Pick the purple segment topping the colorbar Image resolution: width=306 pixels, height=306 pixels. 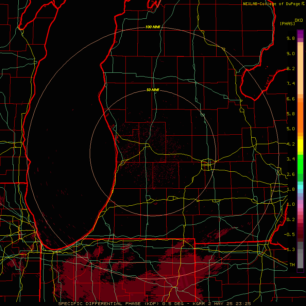click(x=300, y=34)
